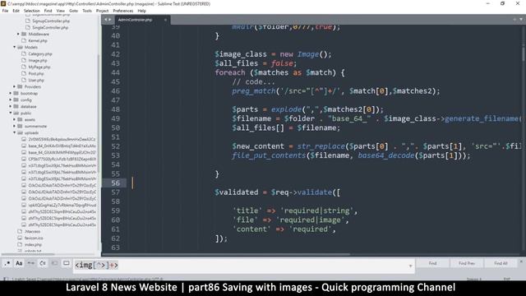The image size is (526, 296).
Task: Click the Middleware folder icon
Action: 24,34
